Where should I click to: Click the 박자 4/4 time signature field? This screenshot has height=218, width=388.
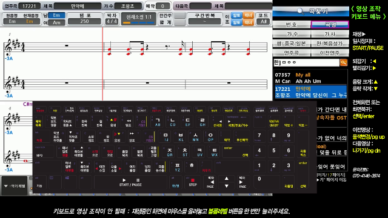point(112,22)
